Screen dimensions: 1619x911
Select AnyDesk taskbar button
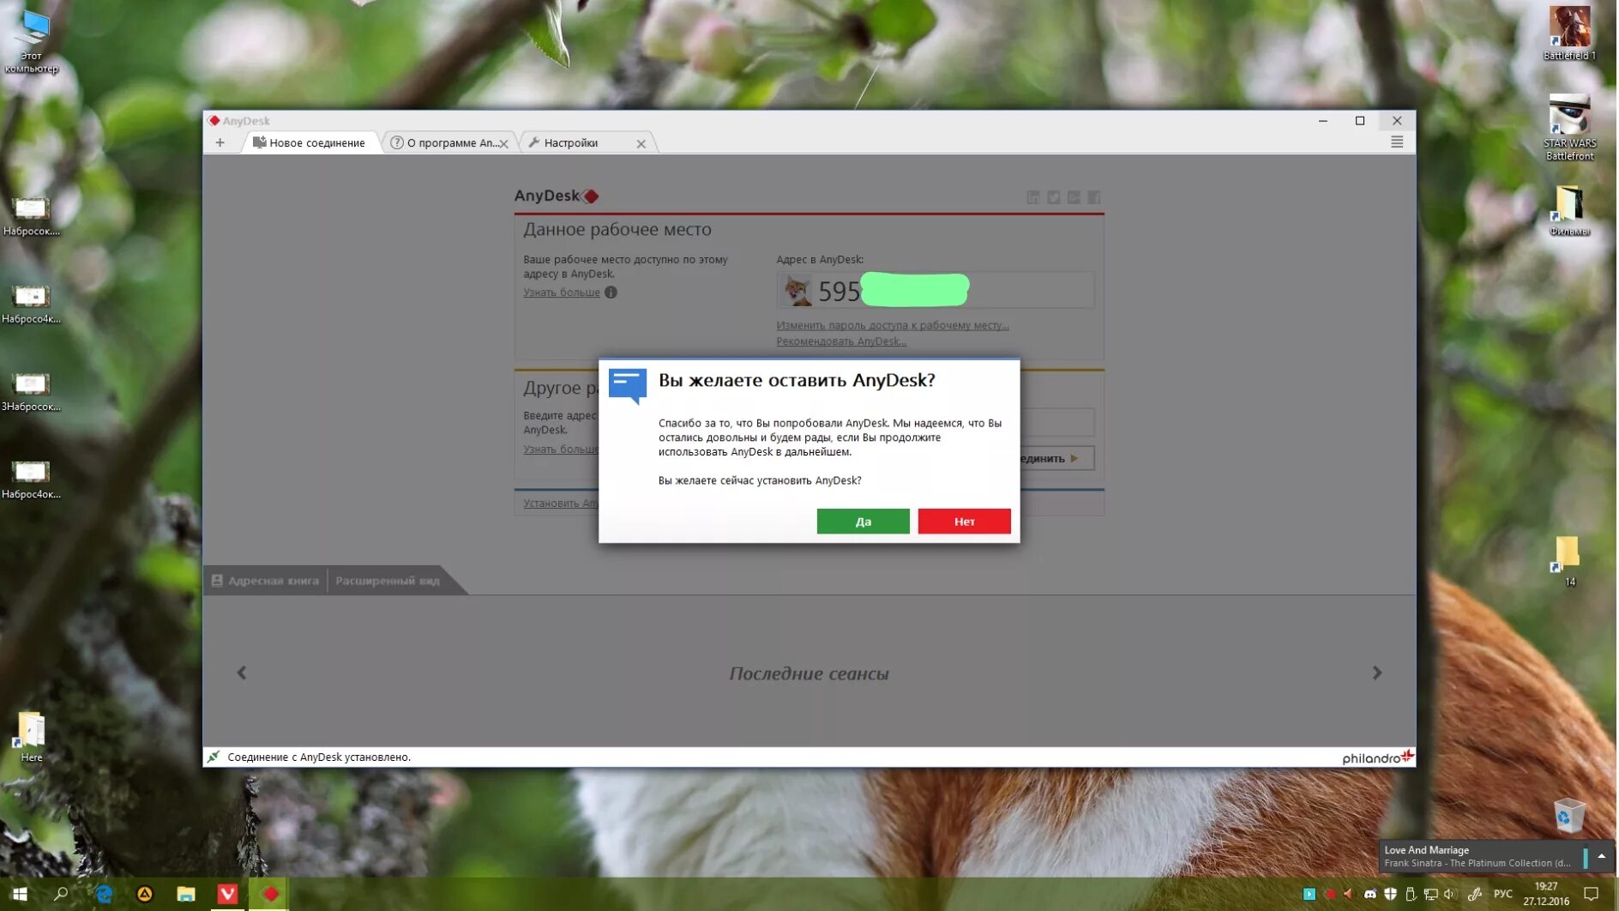(x=269, y=894)
